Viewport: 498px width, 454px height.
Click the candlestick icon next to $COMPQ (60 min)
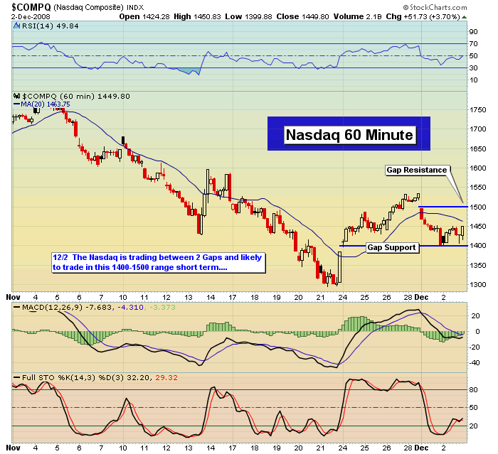click(17, 96)
